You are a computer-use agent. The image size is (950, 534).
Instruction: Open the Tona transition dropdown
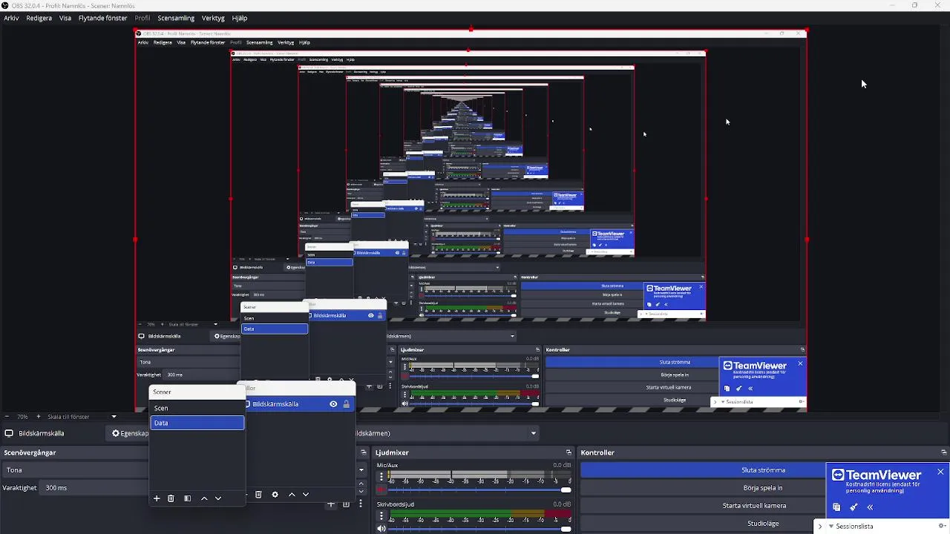point(184,470)
